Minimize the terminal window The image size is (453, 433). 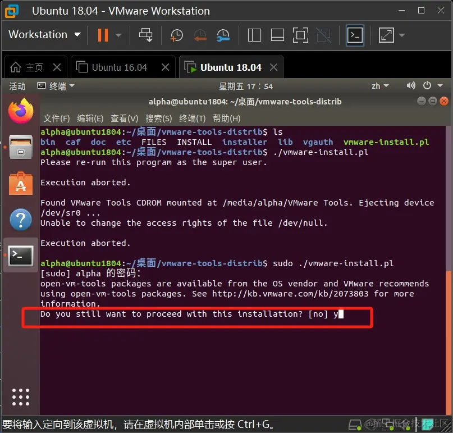pyautogui.click(x=422, y=101)
